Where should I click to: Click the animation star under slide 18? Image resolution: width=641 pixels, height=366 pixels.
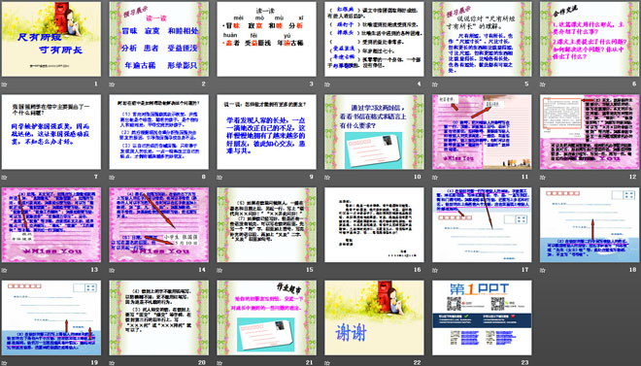click(543, 270)
